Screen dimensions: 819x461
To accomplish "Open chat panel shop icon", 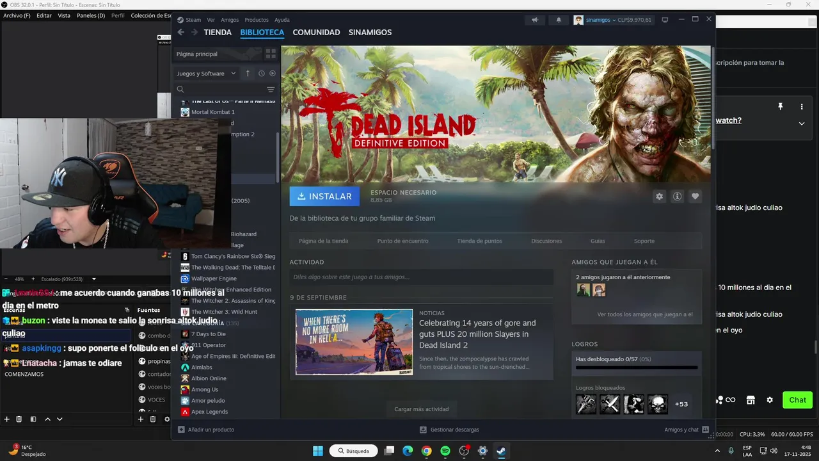I will [751, 400].
